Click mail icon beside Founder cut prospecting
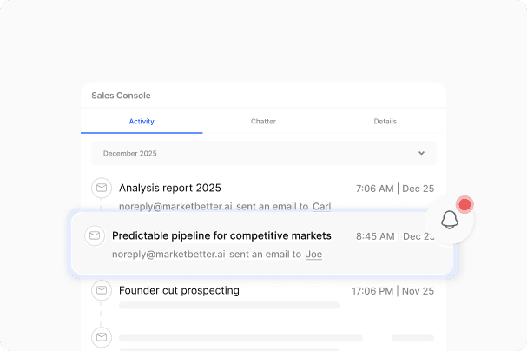The image size is (527, 351). coord(102,289)
